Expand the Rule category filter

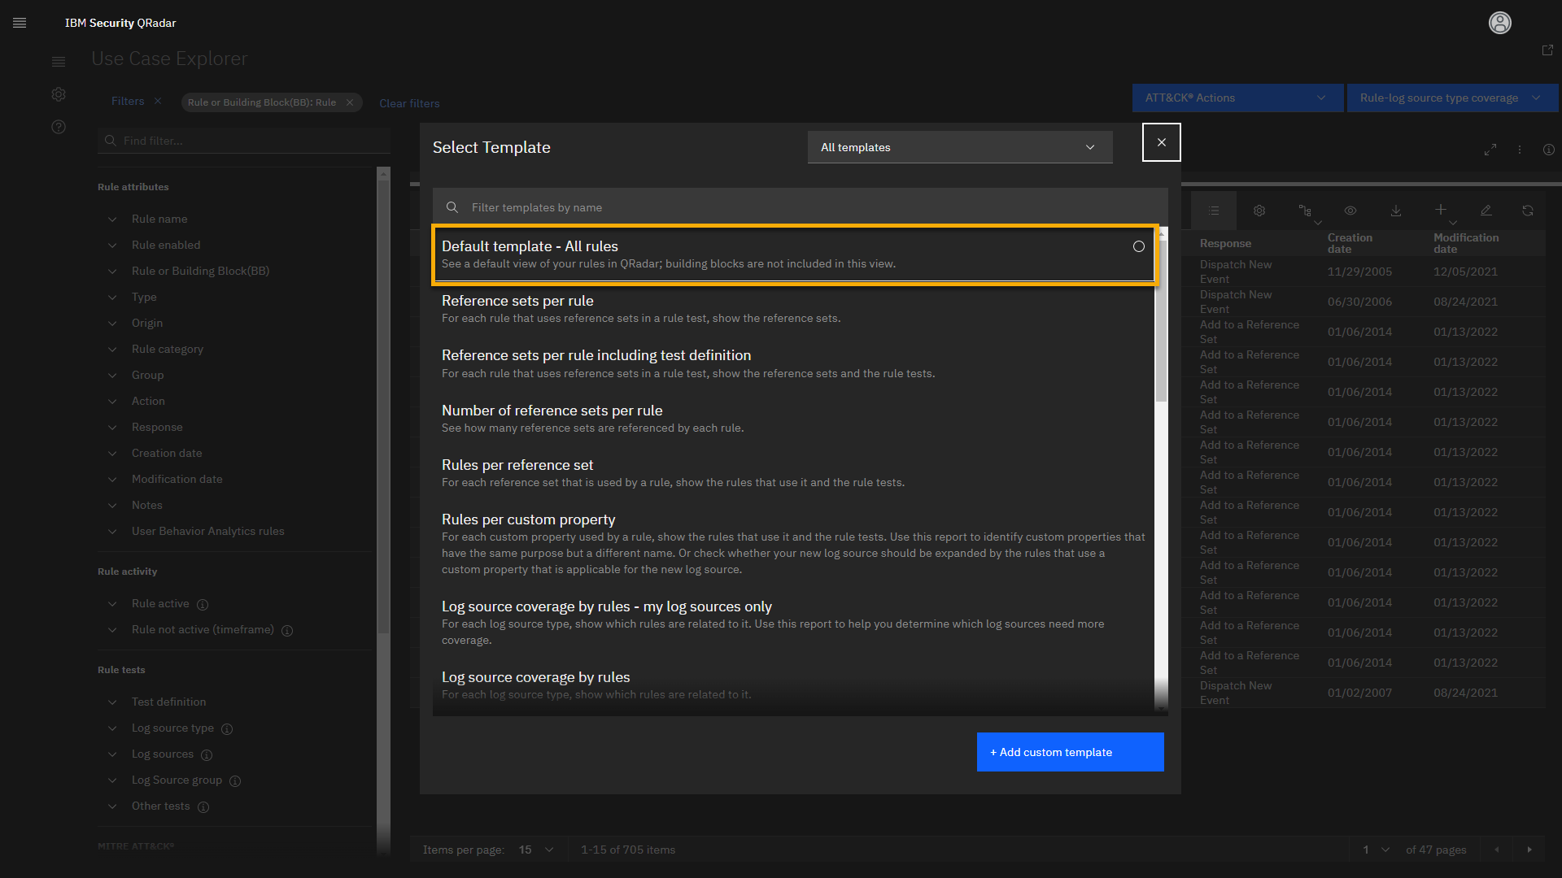168,349
